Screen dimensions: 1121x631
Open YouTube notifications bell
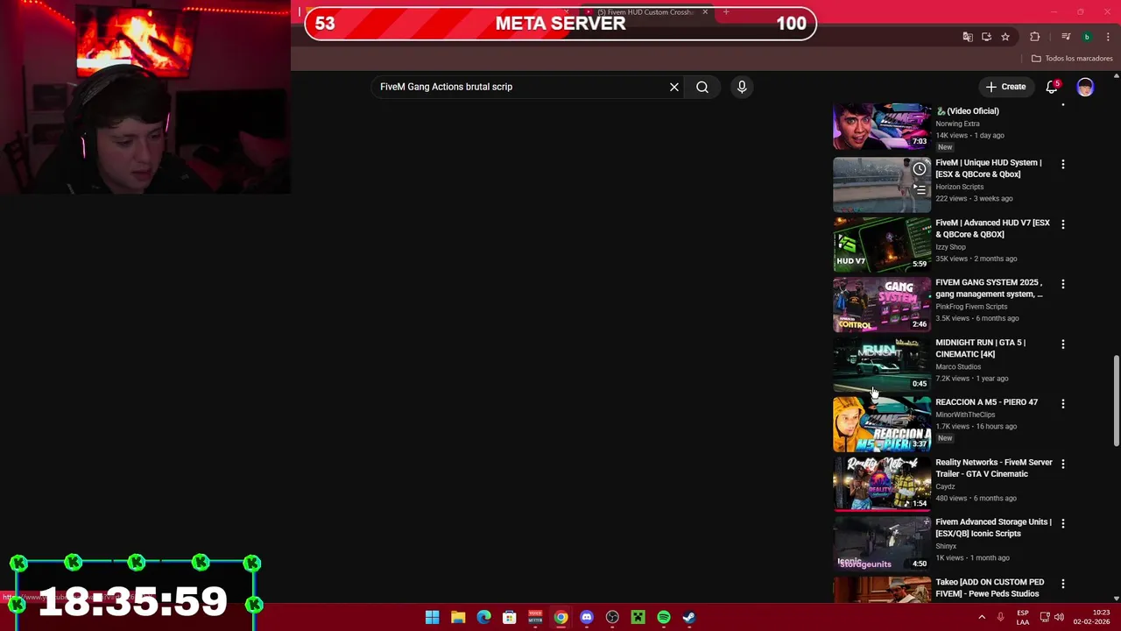[1052, 87]
